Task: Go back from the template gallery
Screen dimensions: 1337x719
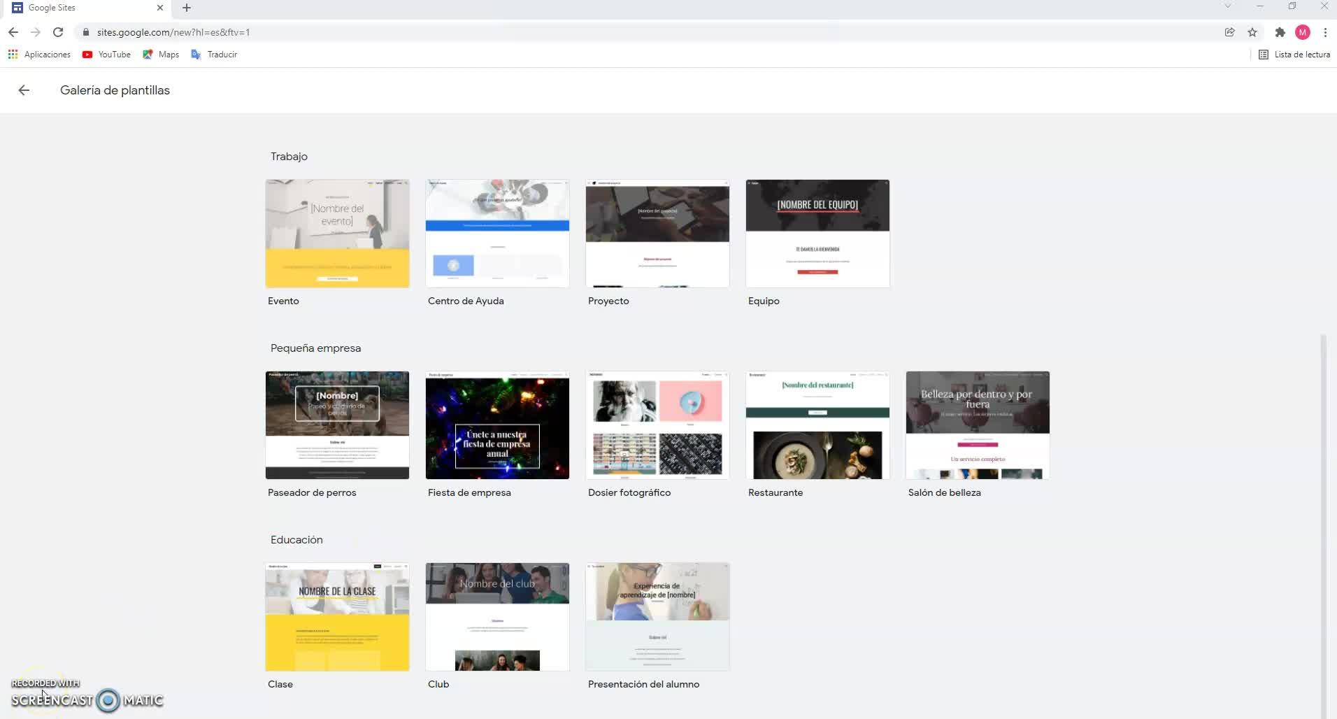Action: [x=24, y=90]
